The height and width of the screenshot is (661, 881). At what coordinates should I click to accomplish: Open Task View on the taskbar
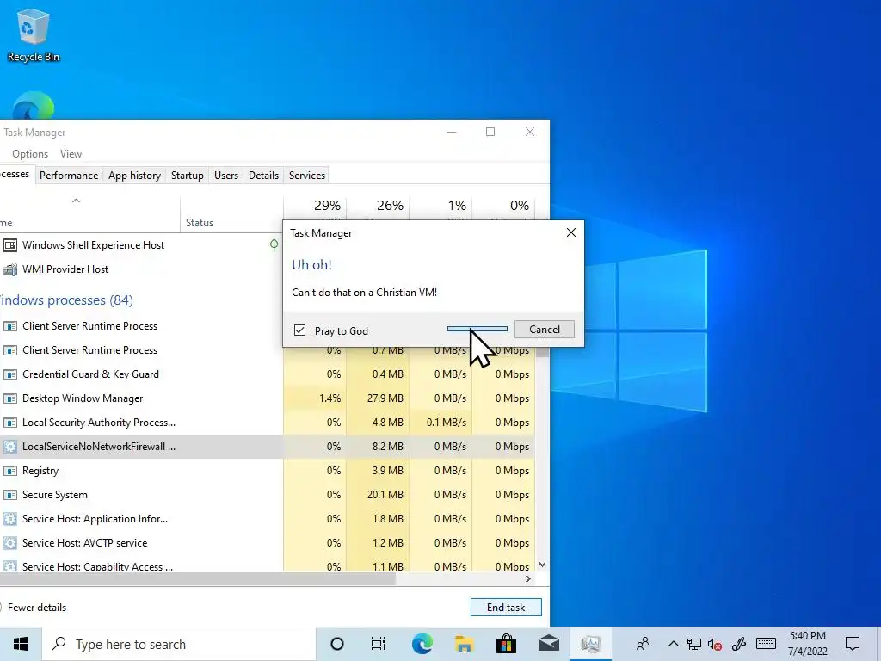click(379, 644)
